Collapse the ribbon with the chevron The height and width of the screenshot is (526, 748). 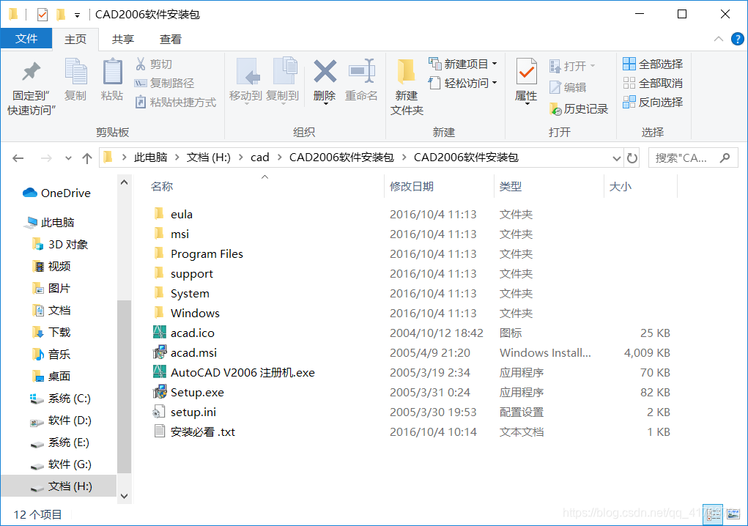tap(719, 39)
